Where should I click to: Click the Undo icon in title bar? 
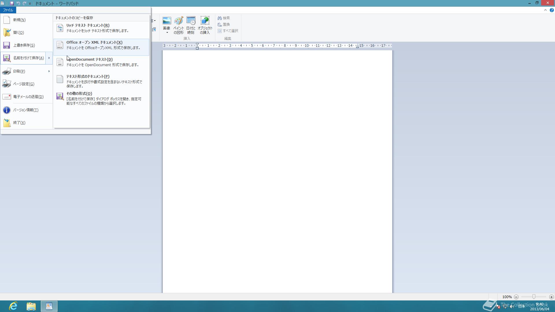(18, 3)
